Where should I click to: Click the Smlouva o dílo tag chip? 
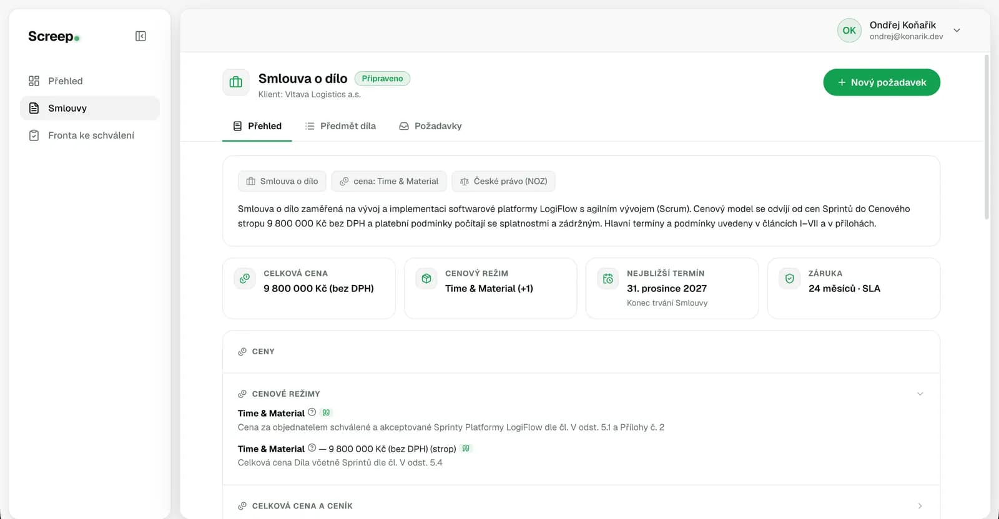pyautogui.click(x=282, y=182)
